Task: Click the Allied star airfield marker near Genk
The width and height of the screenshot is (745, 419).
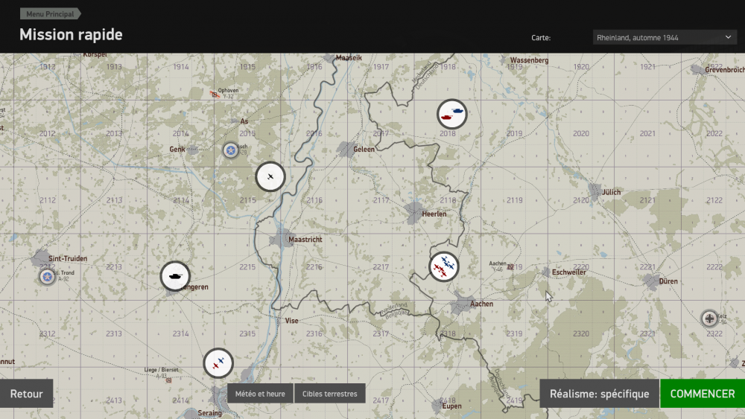Action: 231,150
